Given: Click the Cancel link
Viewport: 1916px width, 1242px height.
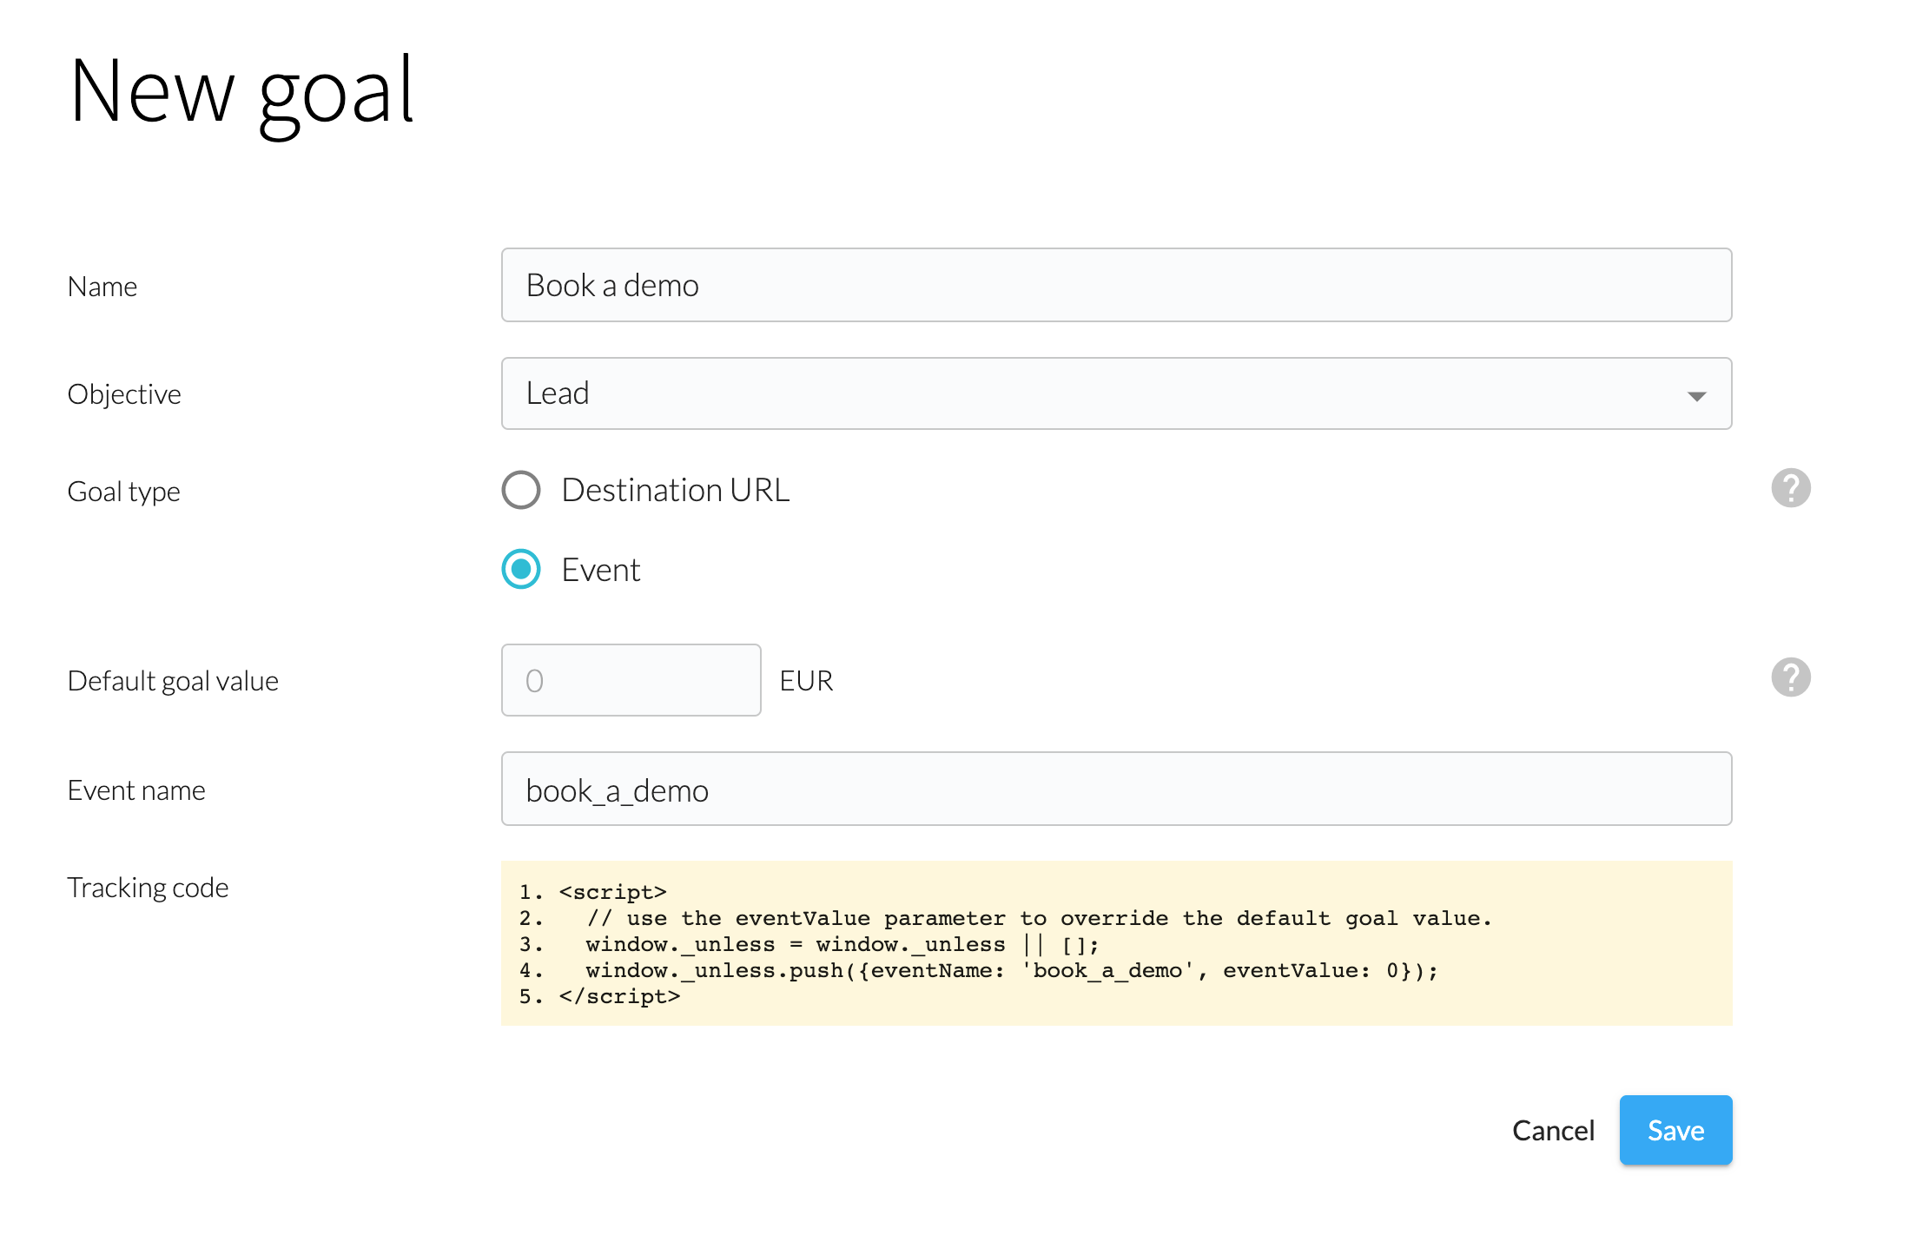Looking at the screenshot, I should click(1552, 1130).
